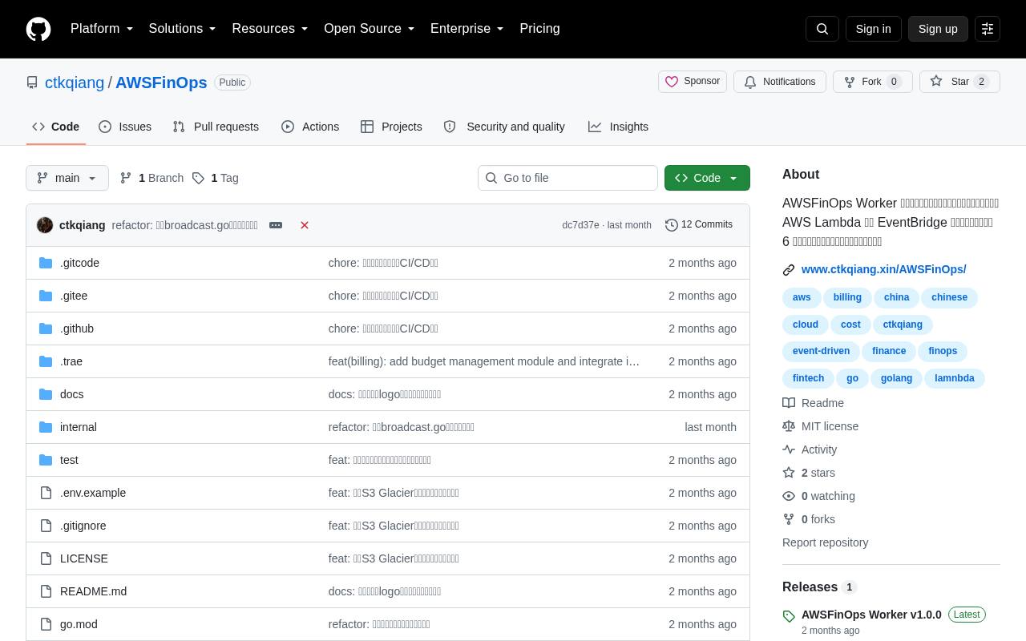
Task: Click the ctkqiang avatar in commit row
Action: pos(45,225)
